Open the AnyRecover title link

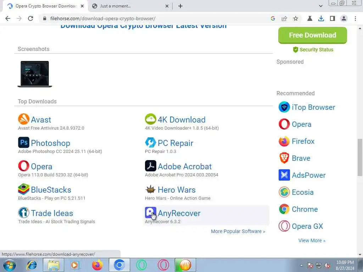[x=179, y=213]
